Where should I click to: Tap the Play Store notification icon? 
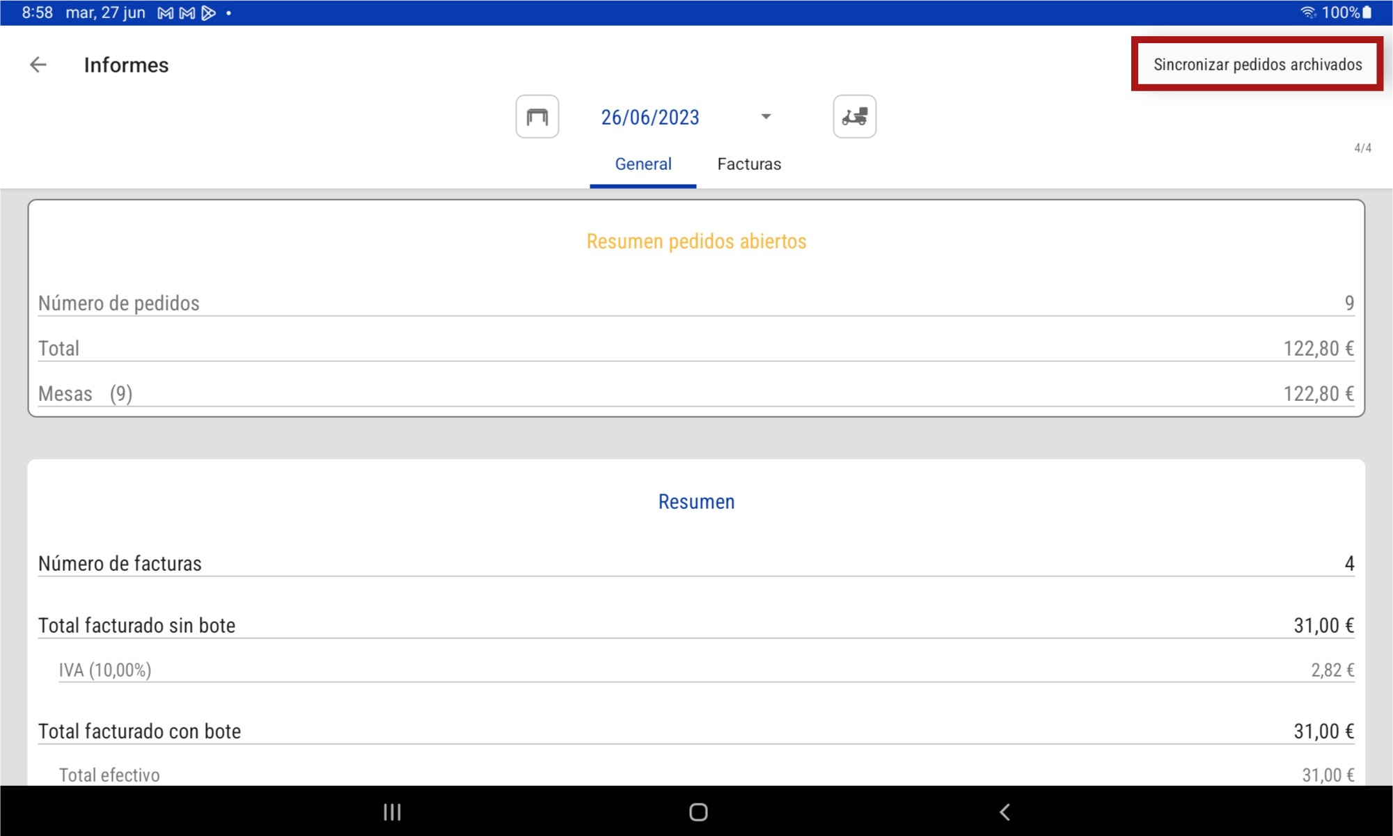coord(208,13)
